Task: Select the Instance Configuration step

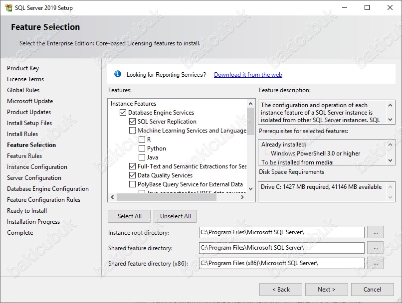Action: (x=37, y=167)
